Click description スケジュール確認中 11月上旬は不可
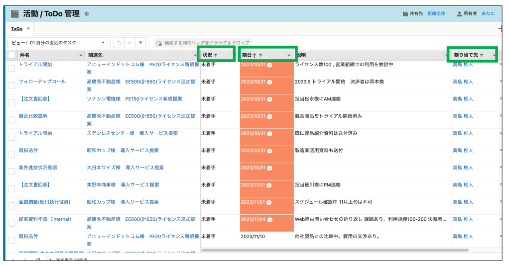This screenshot has height=265, width=510. 333,202
